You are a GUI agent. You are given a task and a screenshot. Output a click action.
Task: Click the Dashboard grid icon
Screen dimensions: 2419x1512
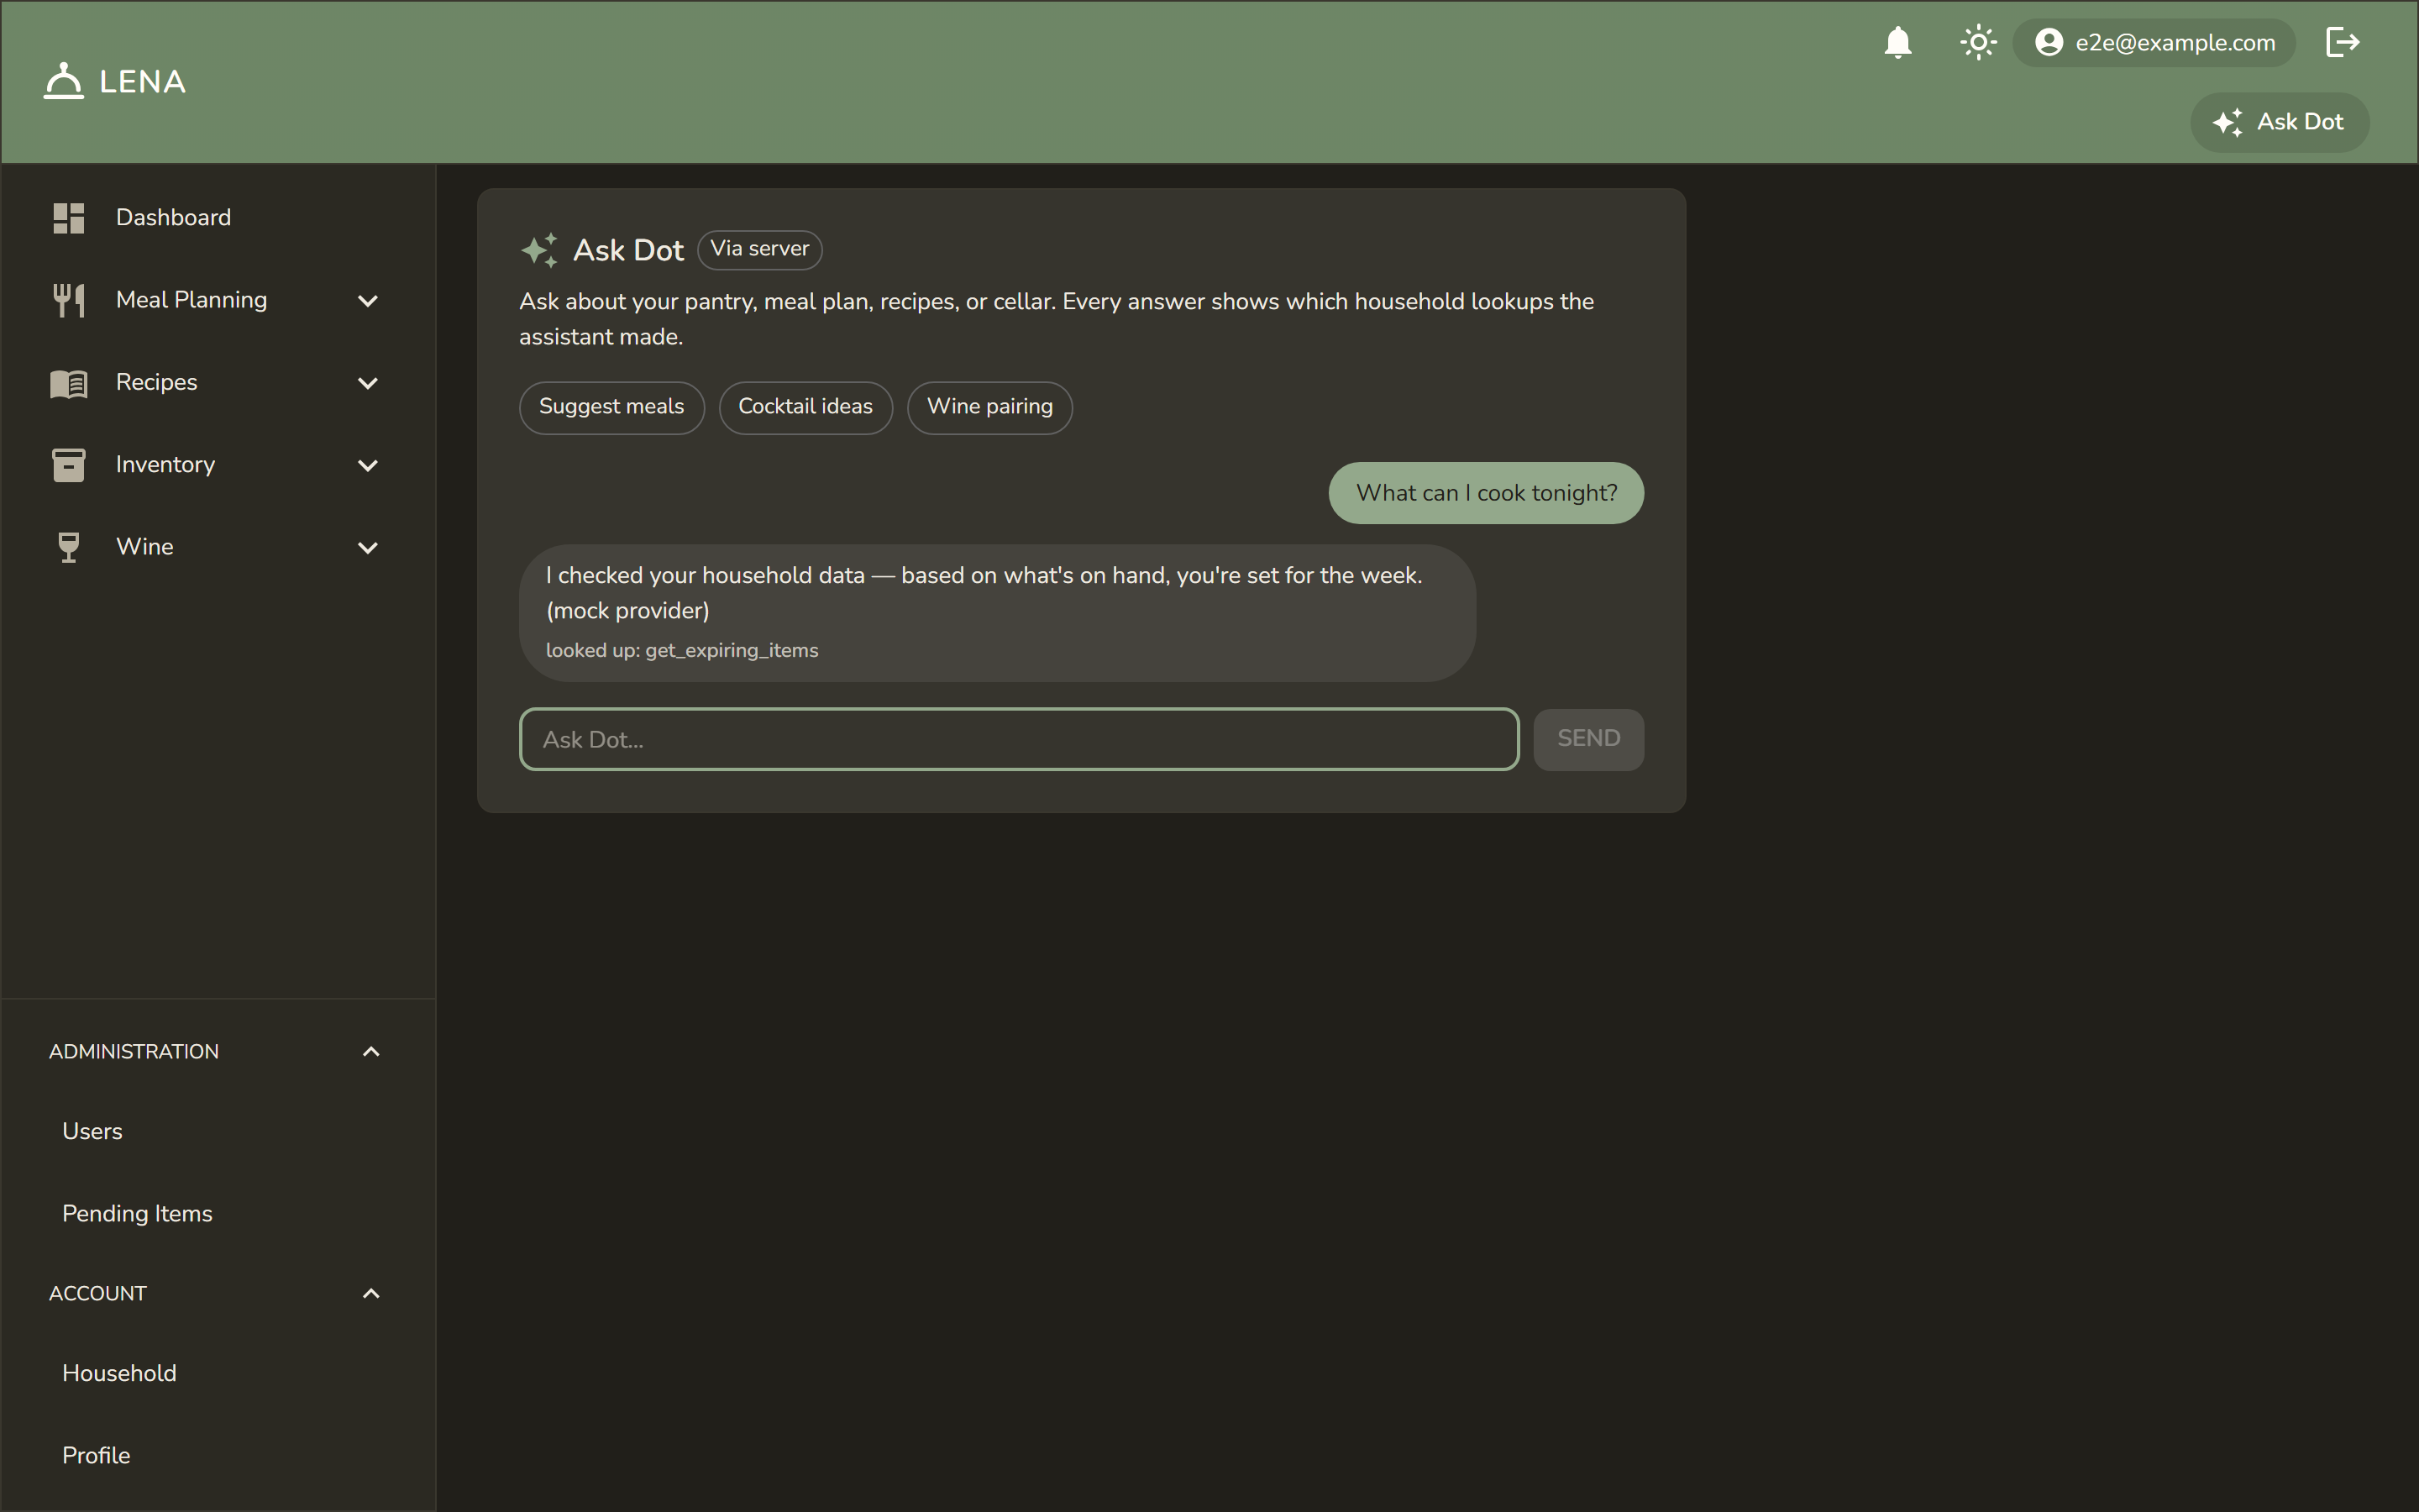[x=68, y=218]
